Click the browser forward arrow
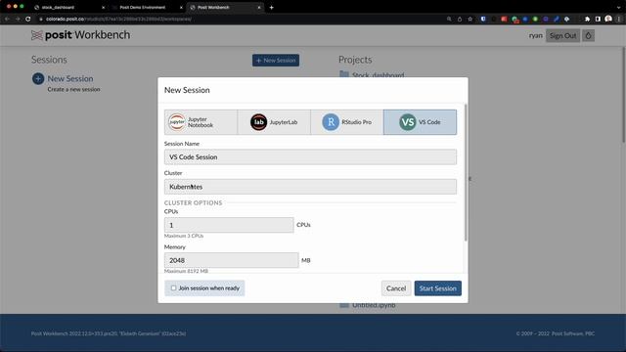 pyautogui.click(x=18, y=19)
